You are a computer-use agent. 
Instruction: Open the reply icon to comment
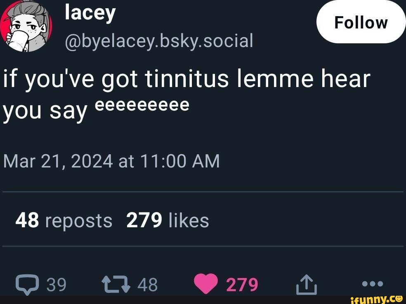point(28,283)
